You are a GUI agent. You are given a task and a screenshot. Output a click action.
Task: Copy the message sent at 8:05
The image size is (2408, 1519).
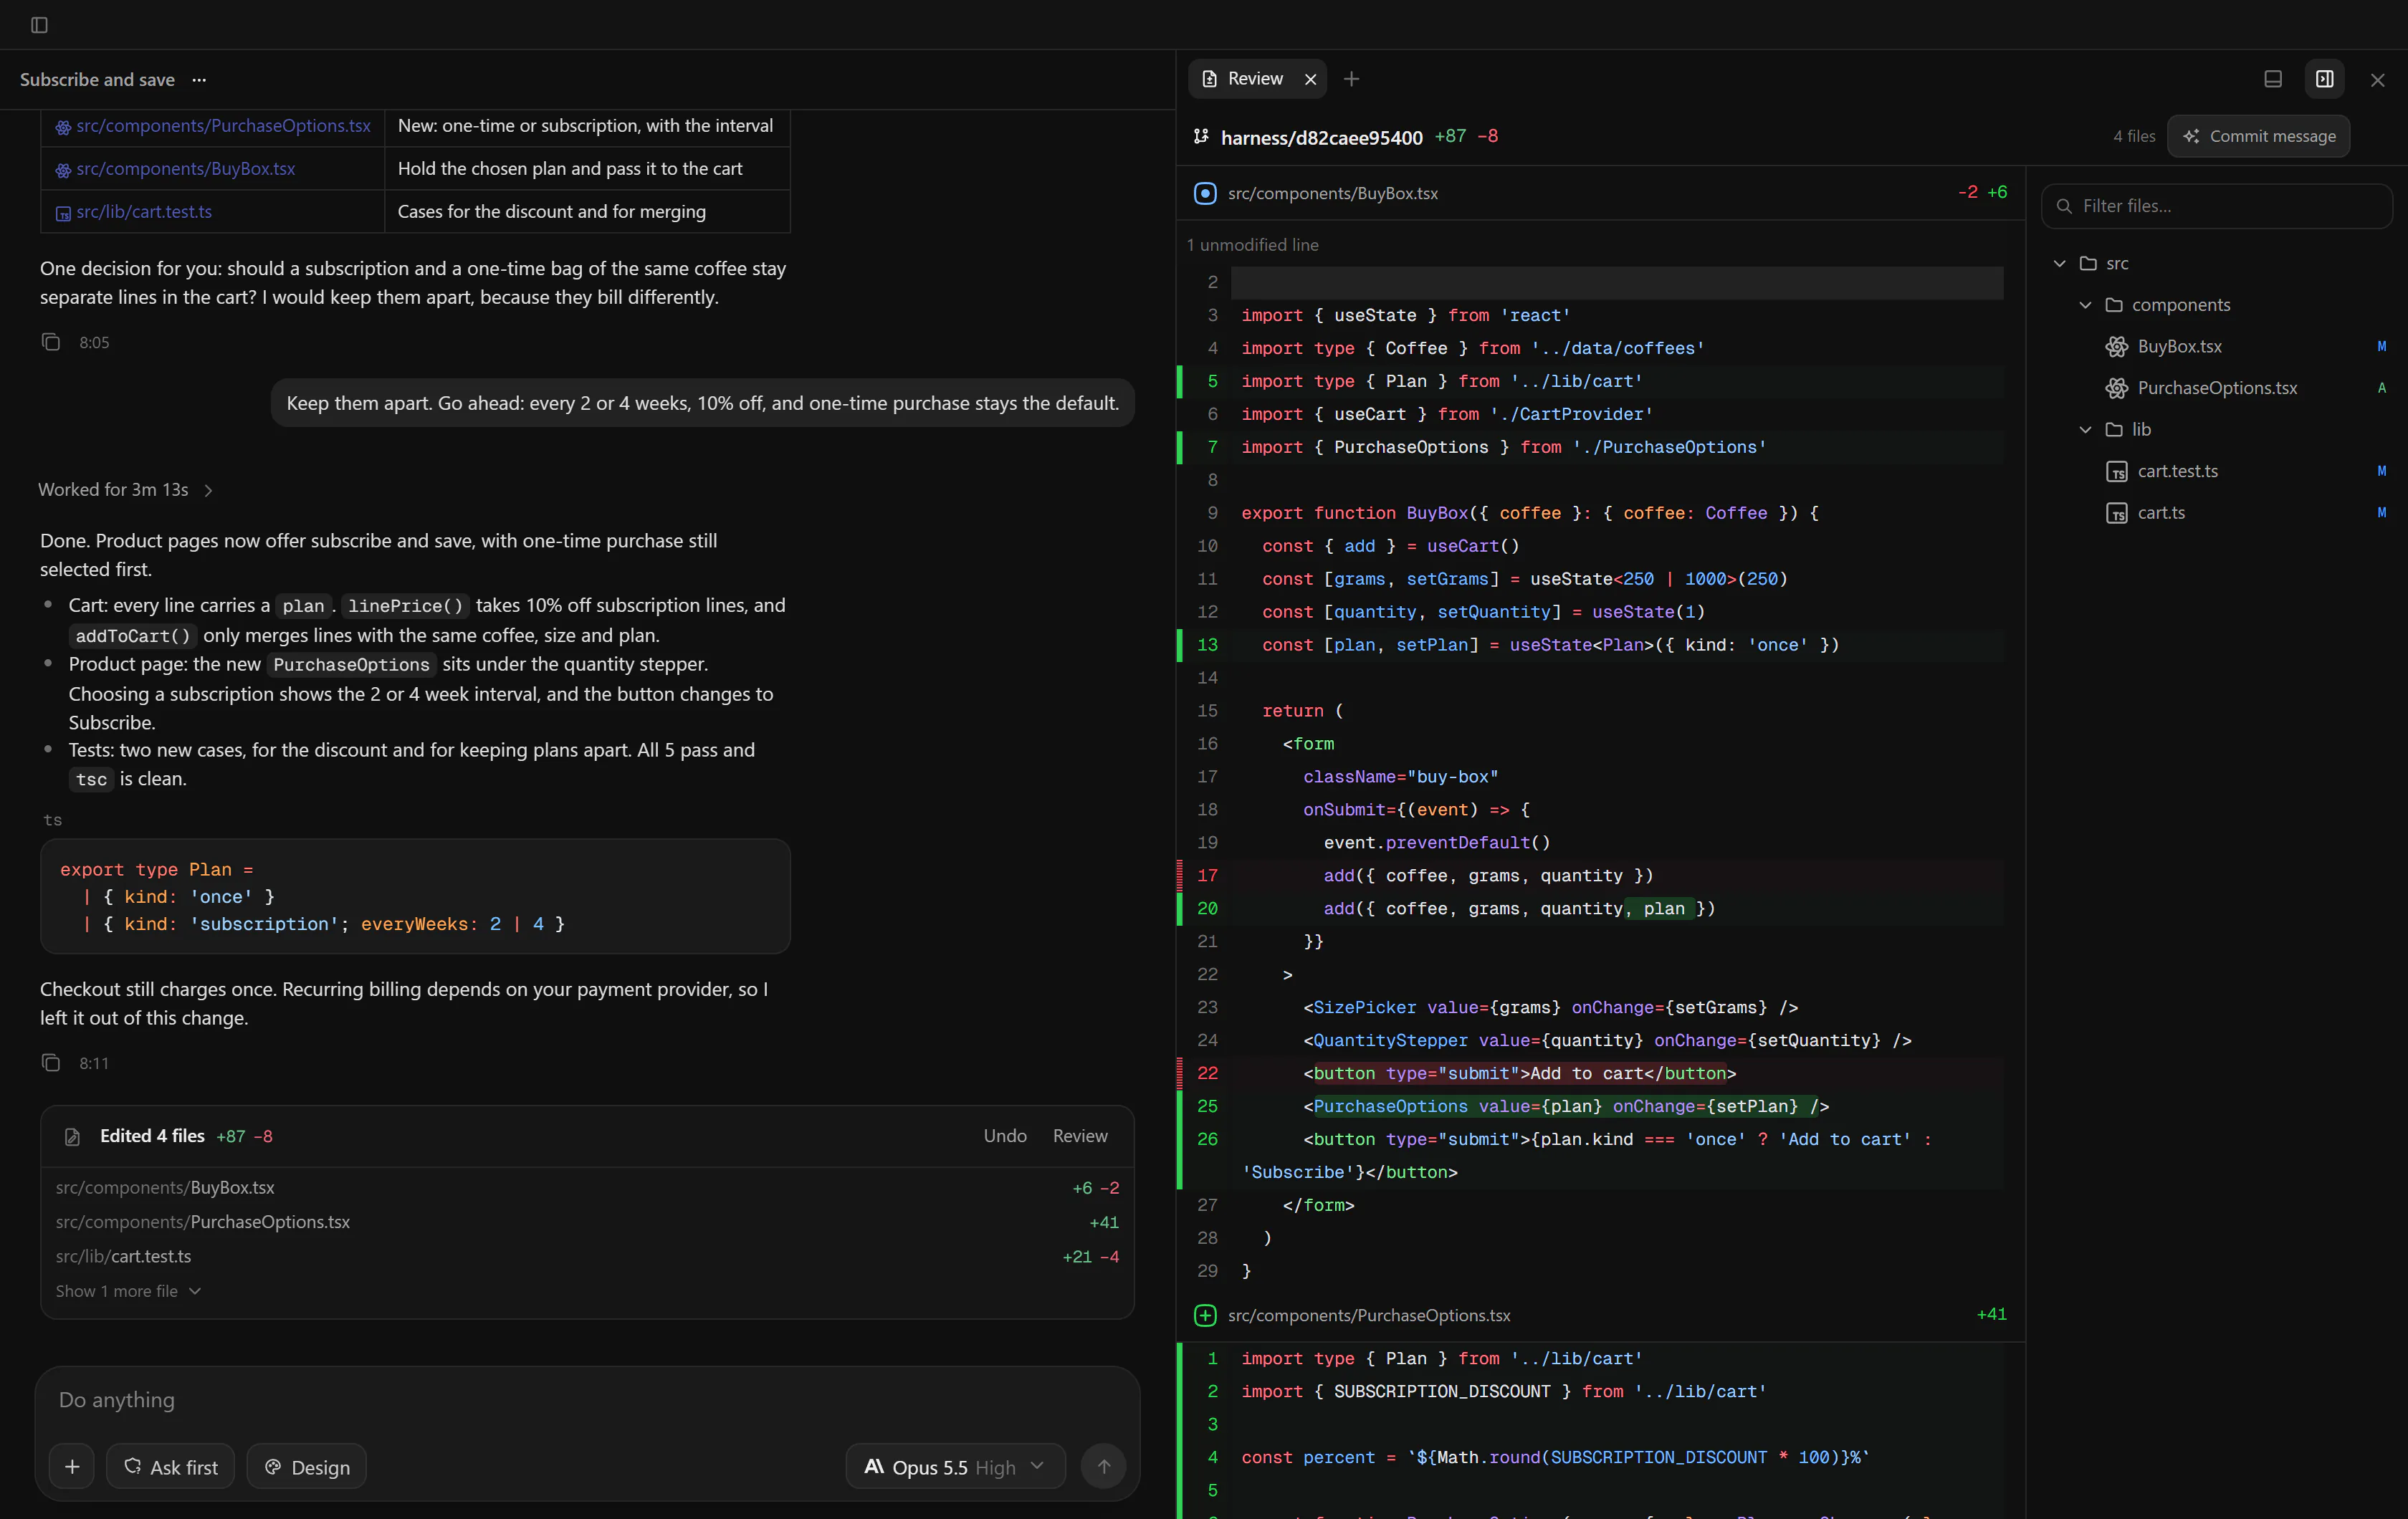[x=51, y=342]
